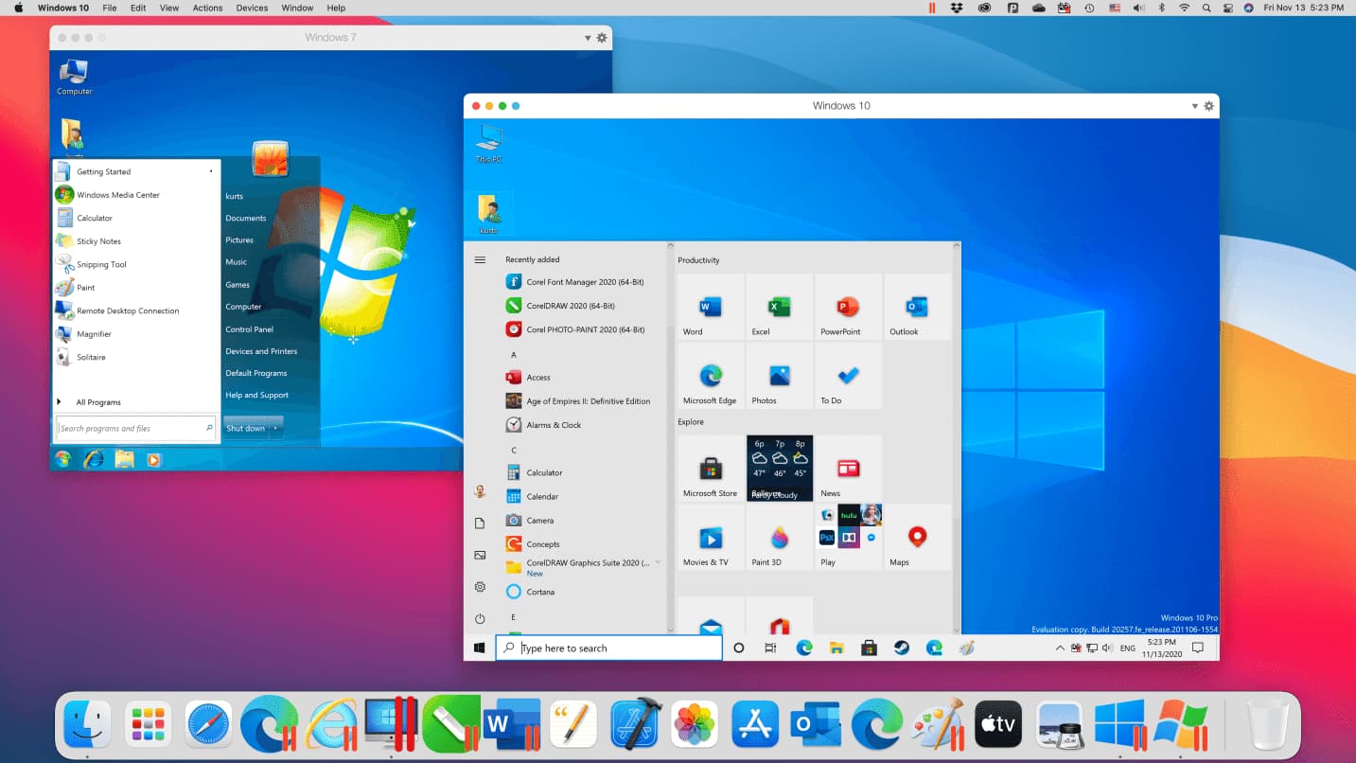Open the Actions menu

click(207, 8)
